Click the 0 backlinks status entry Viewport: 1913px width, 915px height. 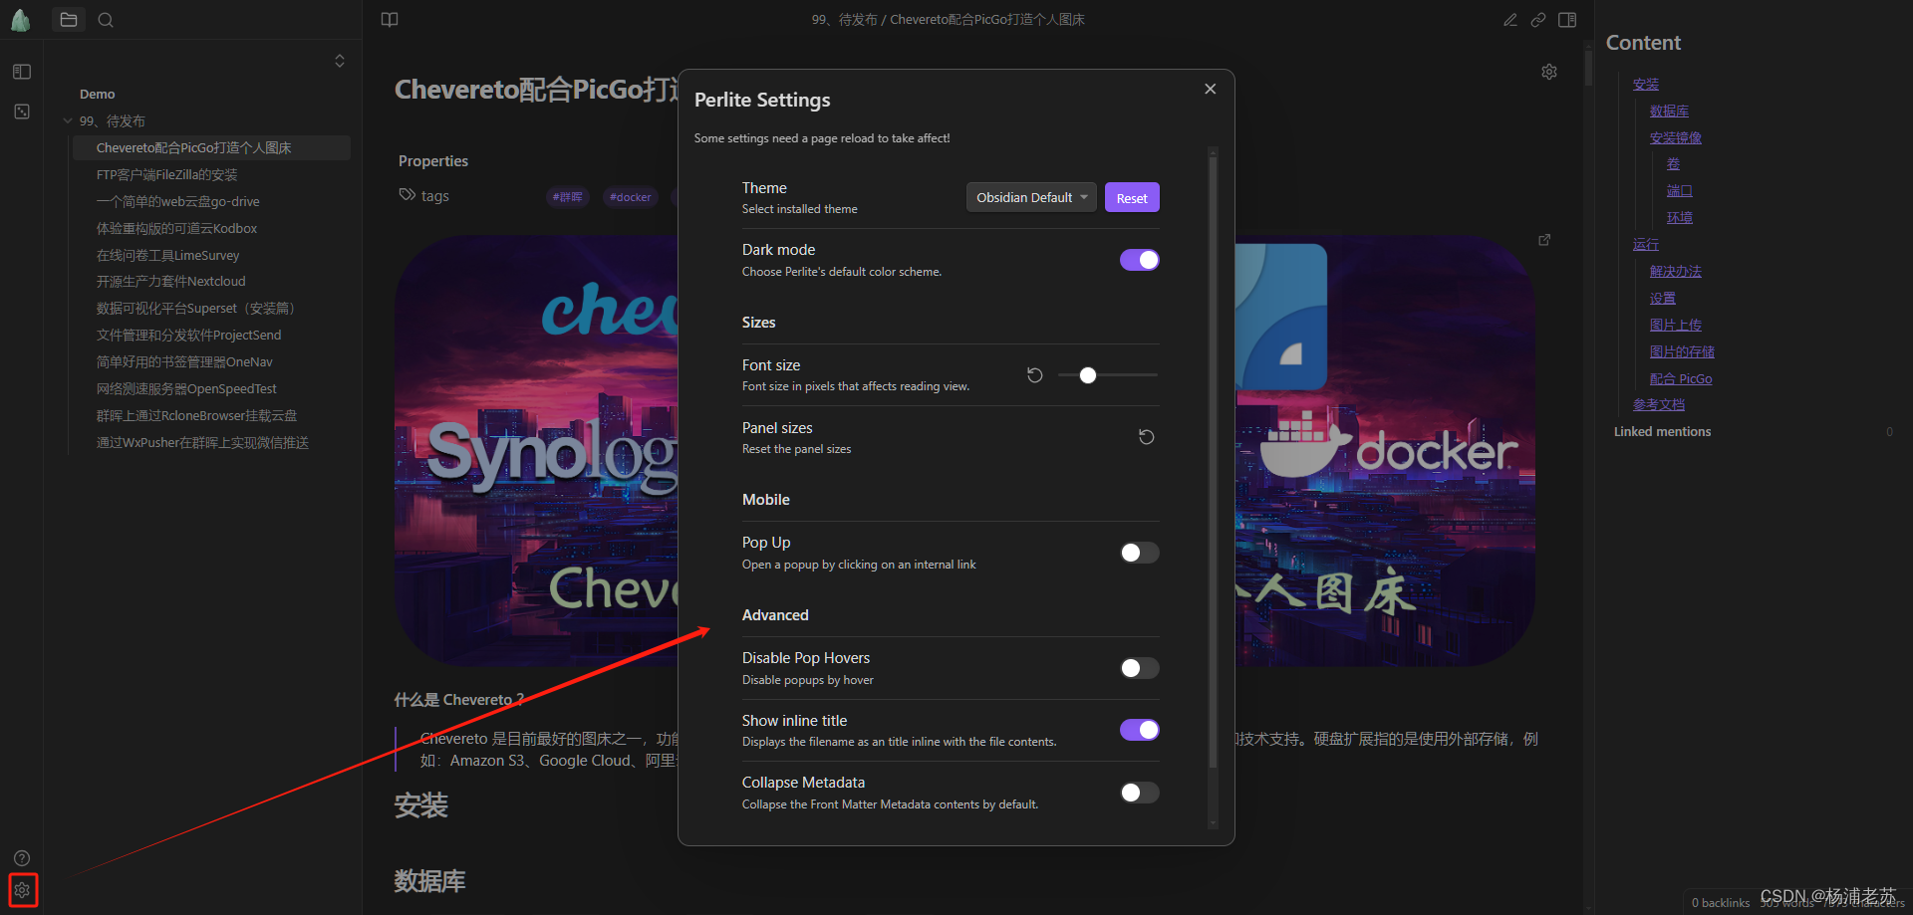coord(1721,903)
